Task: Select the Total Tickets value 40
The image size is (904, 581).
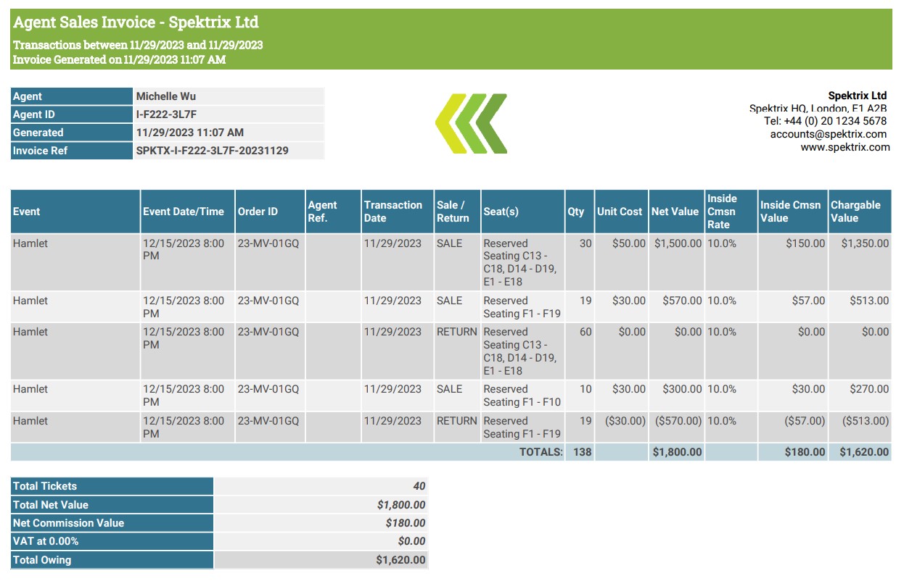Action: [x=419, y=486]
